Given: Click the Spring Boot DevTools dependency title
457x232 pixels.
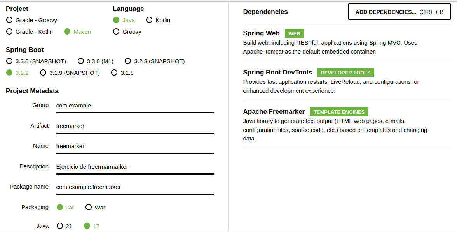Looking at the screenshot, I should click(x=277, y=72).
